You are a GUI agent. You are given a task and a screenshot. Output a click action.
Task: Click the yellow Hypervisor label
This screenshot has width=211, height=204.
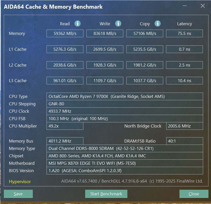point(20,182)
